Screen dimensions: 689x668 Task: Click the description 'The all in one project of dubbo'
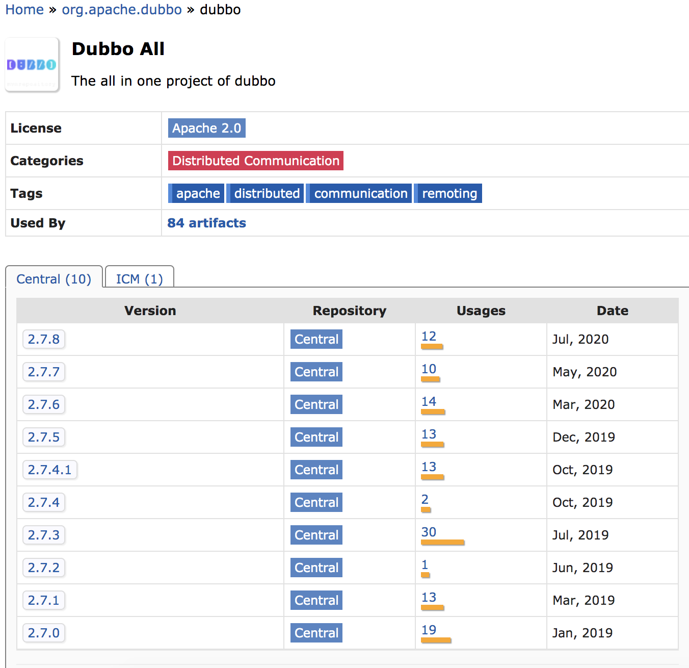coord(173,81)
